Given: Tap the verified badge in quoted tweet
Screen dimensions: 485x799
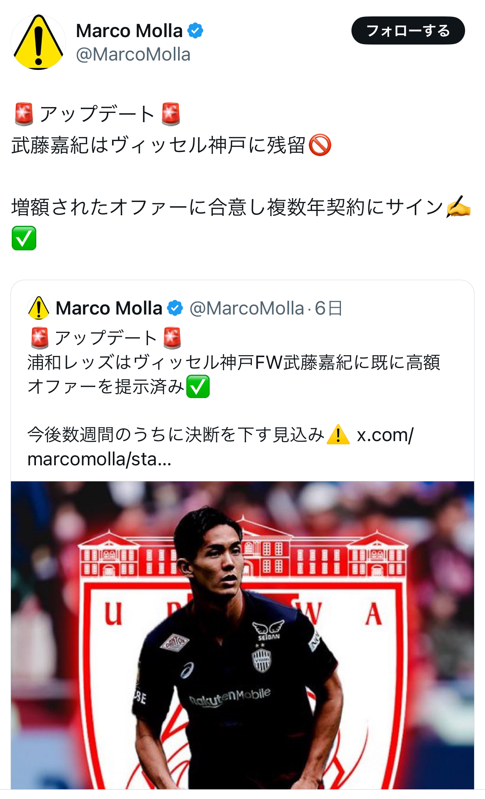Looking at the screenshot, I should [175, 308].
